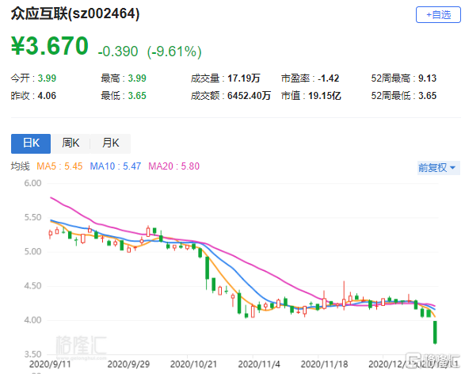Click the MA20 moving average label
The image size is (465, 374).
coord(173,166)
